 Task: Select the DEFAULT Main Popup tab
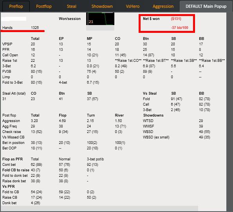click(x=206, y=6)
